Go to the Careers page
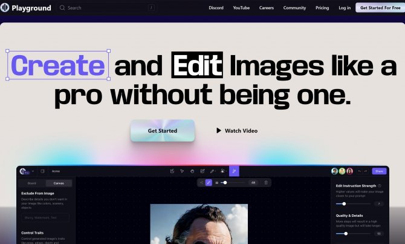This screenshot has width=405, height=244. click(267, 8)
